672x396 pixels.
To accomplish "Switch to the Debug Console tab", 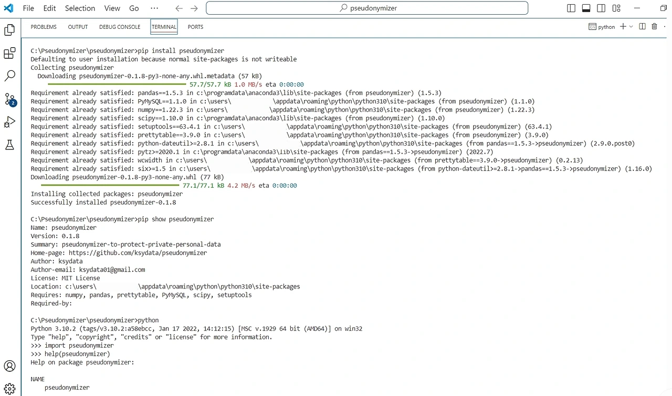I will pos(120,27).
